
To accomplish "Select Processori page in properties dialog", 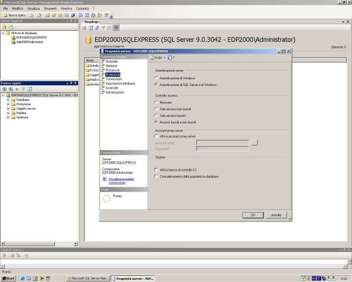I will tap(112, 70).
